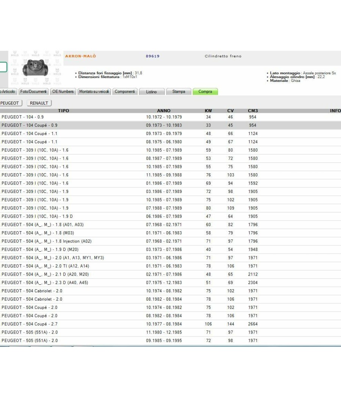Screen dimensions: 341x398
Task: Select row 504 2.1 D (A20, M20)
Action: 170,274
